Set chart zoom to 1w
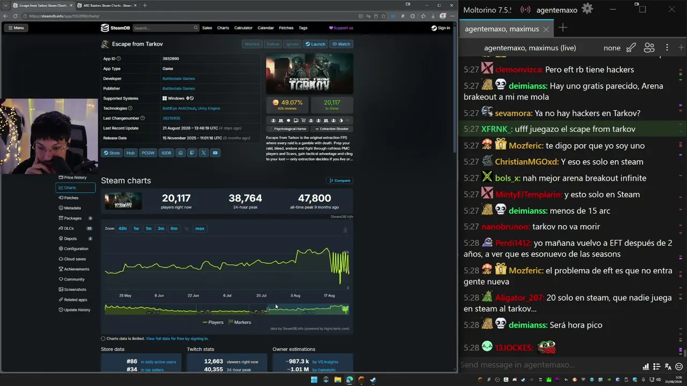 [136, 228]
